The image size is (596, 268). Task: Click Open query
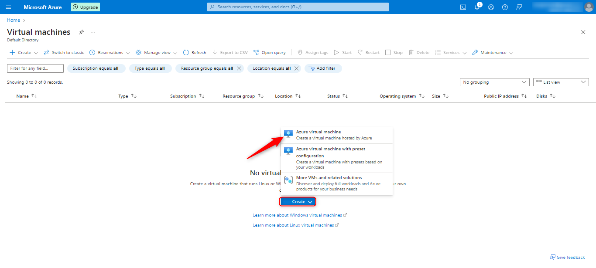[x=270, y=52]
